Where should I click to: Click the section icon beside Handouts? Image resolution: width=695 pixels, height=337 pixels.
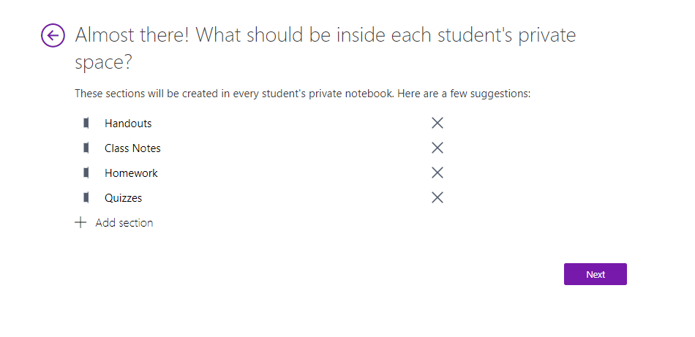(86, 123)
